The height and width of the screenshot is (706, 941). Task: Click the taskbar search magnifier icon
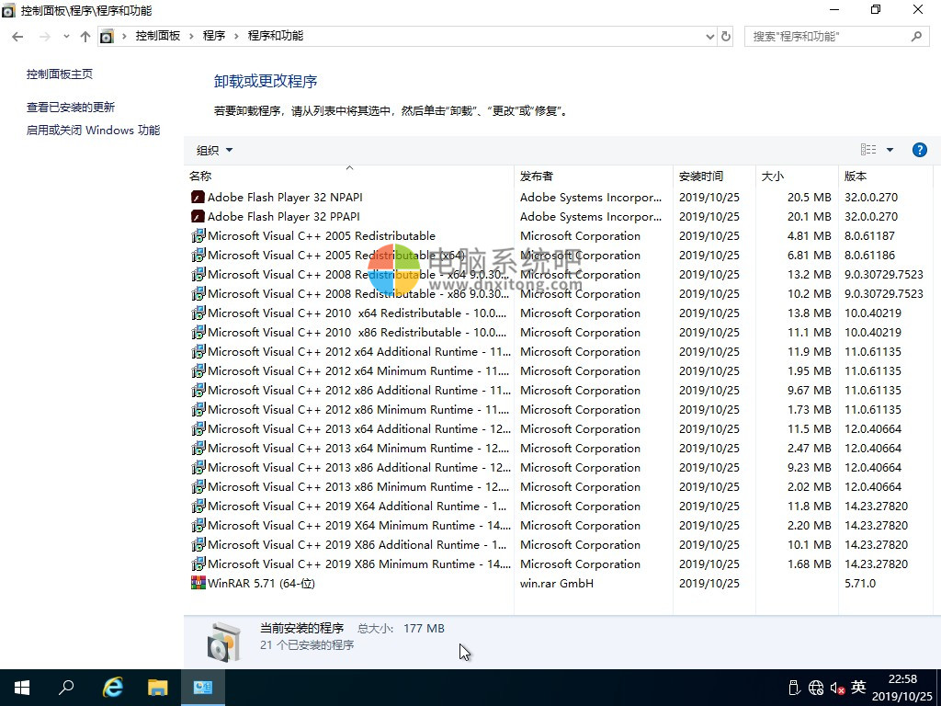click(66, 687)
